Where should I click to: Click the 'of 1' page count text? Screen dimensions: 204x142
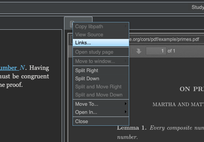pyautogui.click(x=171, y=51)
